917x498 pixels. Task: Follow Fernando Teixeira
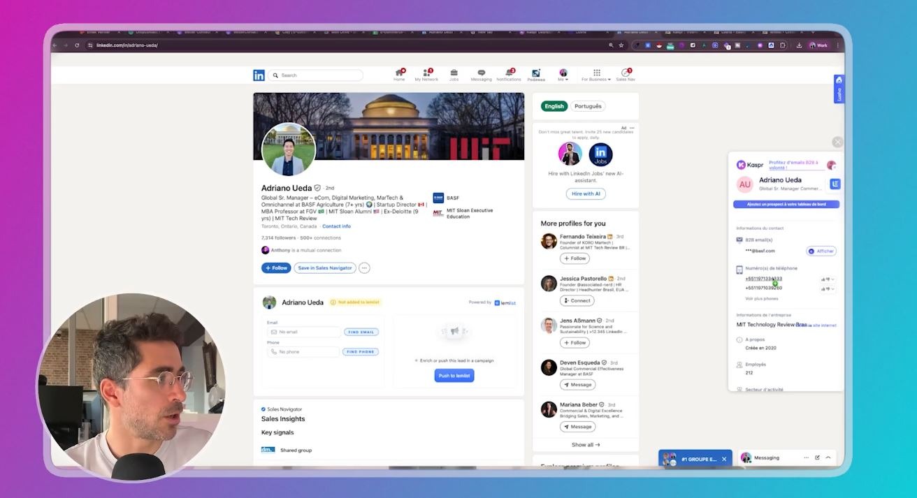click(x=575, y=258)
